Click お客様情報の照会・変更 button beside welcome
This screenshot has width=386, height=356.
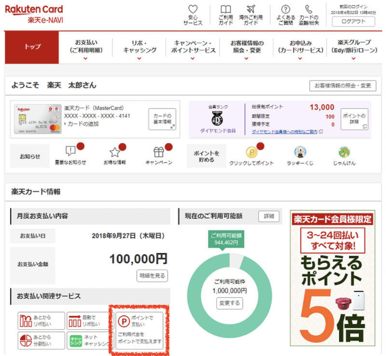pos(343,86)
